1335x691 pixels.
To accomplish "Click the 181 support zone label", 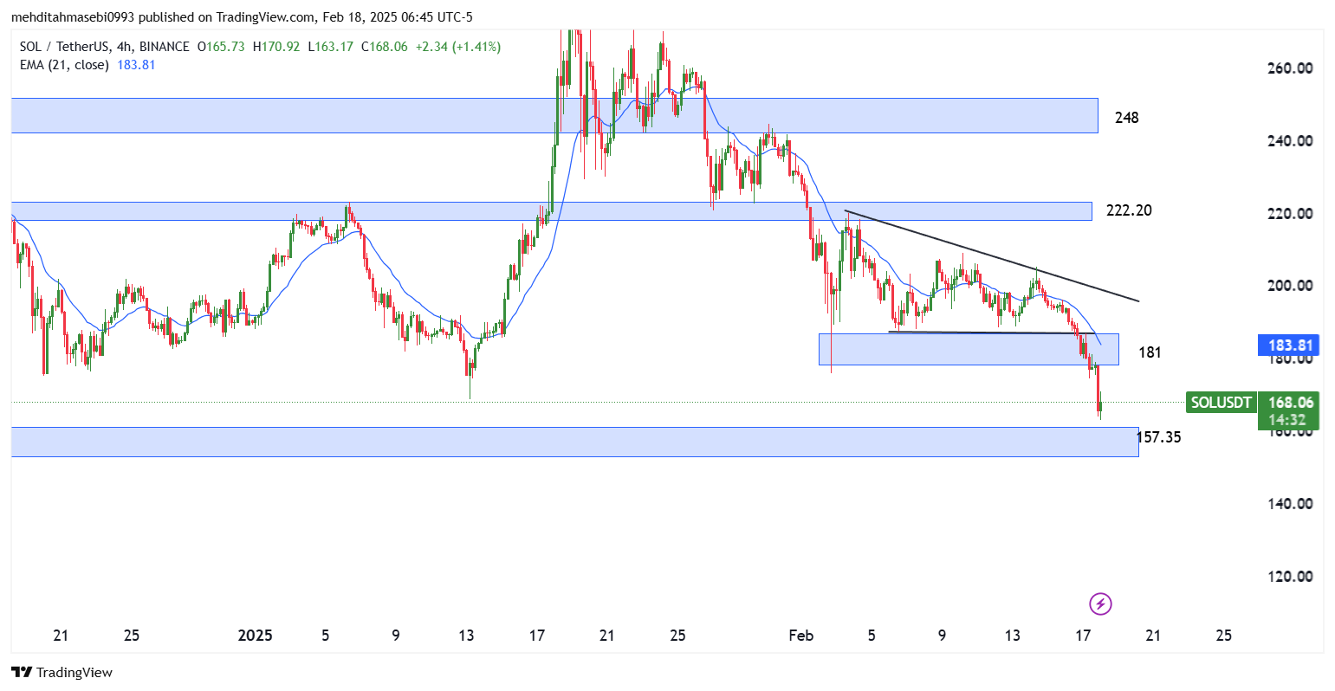I will [x=1150, y=352].
